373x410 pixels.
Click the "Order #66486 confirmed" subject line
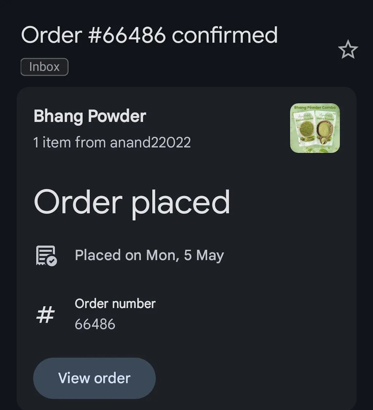pos(149,35)
